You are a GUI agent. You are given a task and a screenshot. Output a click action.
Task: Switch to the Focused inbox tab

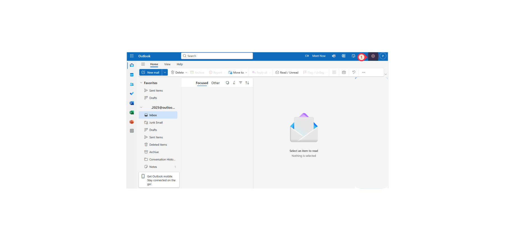pos(202,83)
